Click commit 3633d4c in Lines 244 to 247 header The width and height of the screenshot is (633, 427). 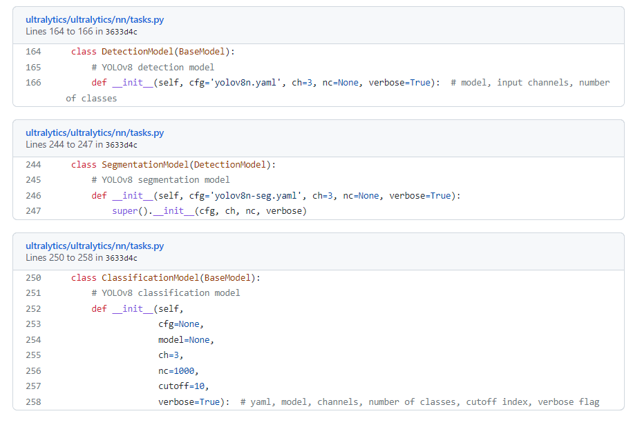coord(121,145)
